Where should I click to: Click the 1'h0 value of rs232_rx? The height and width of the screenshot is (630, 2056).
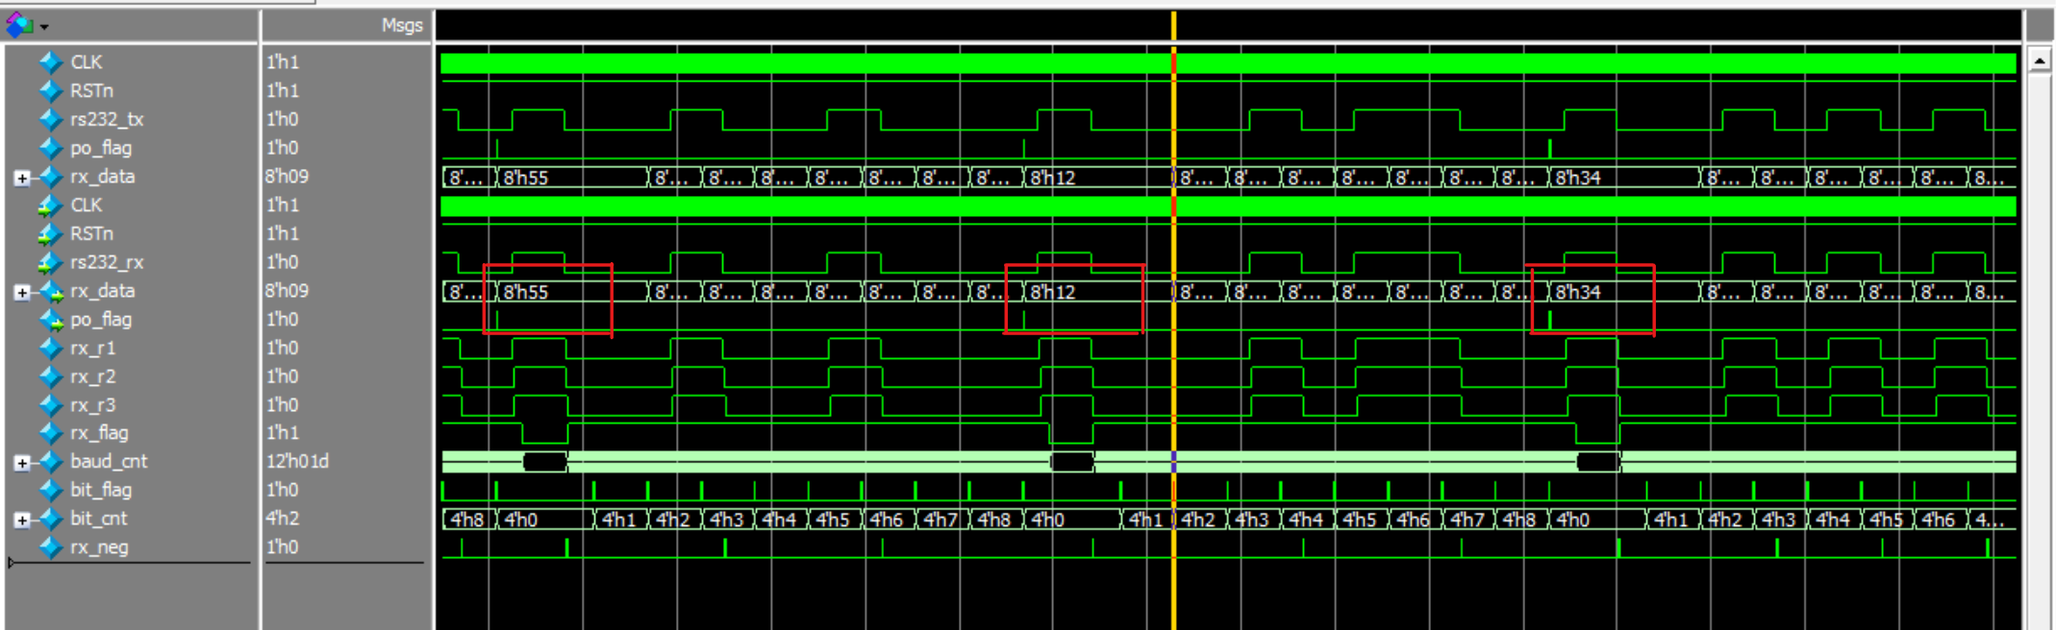(282, 262)
